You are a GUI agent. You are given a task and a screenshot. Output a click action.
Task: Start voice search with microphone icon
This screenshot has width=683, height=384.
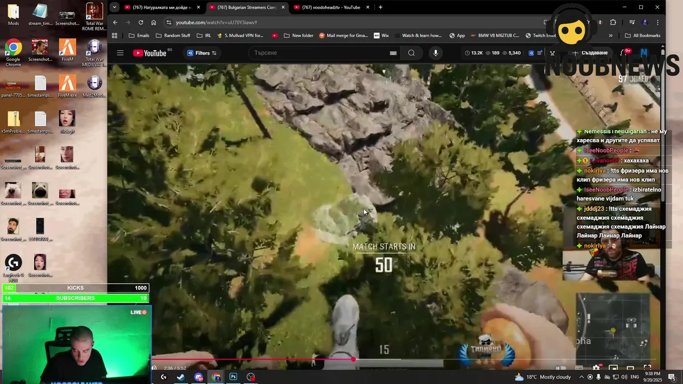coord(435,53)
